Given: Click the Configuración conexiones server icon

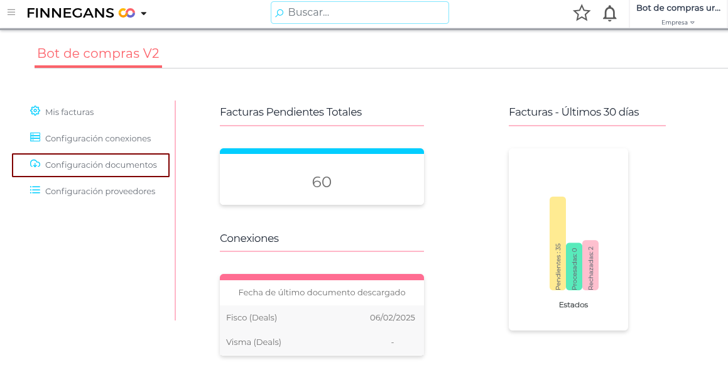Looking at the screenshot, I should (x=35, y=138).
